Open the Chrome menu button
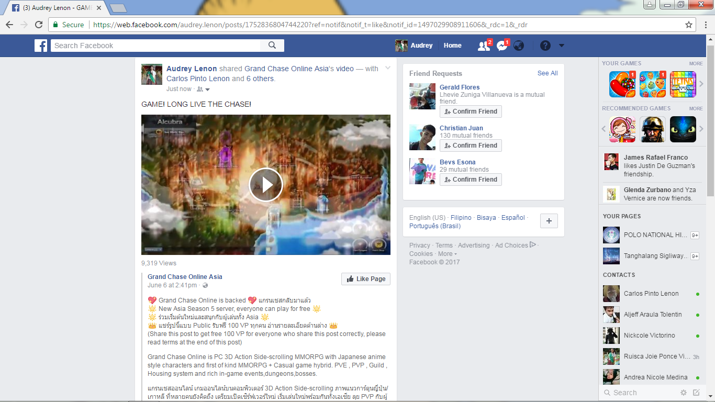The width and height of the screenshot is (715, 402). tap(705, 25)
